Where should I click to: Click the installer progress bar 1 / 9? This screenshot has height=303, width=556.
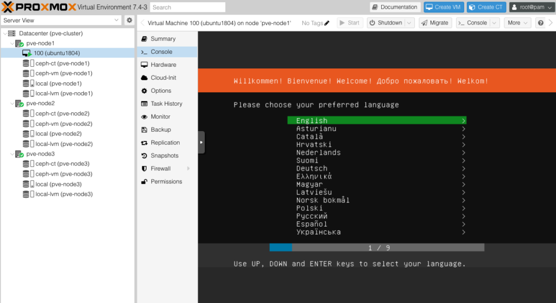point(377,248)
